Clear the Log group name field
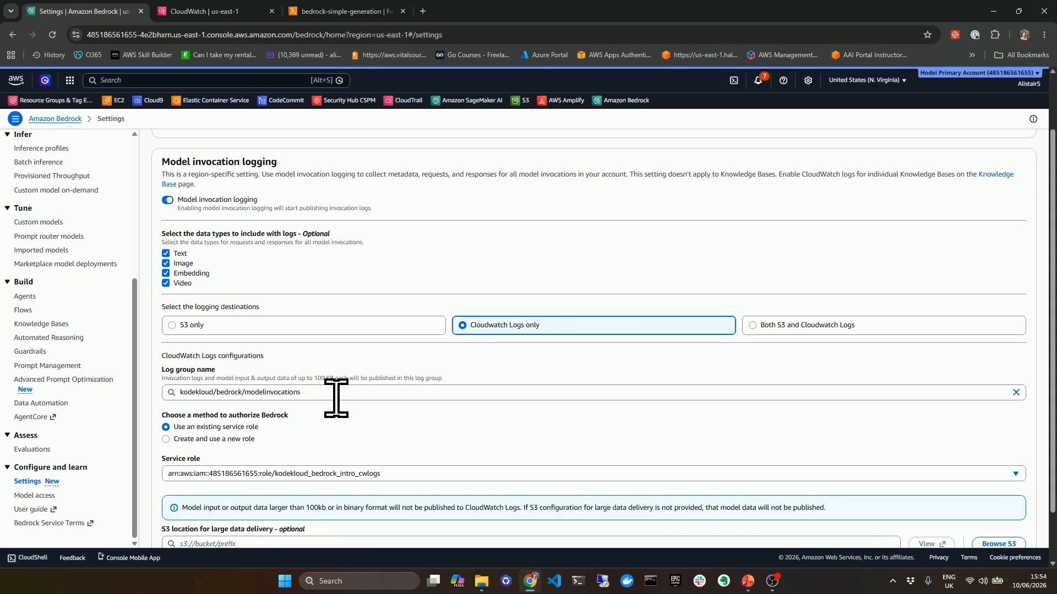This screenshot has height=594, width=1057. (1016, 392)
